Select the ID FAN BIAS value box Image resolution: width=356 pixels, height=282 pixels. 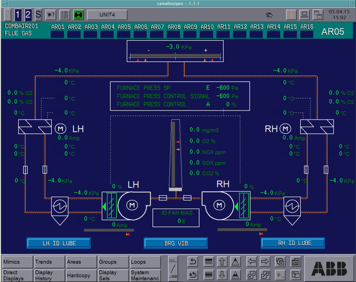[175, 218]
